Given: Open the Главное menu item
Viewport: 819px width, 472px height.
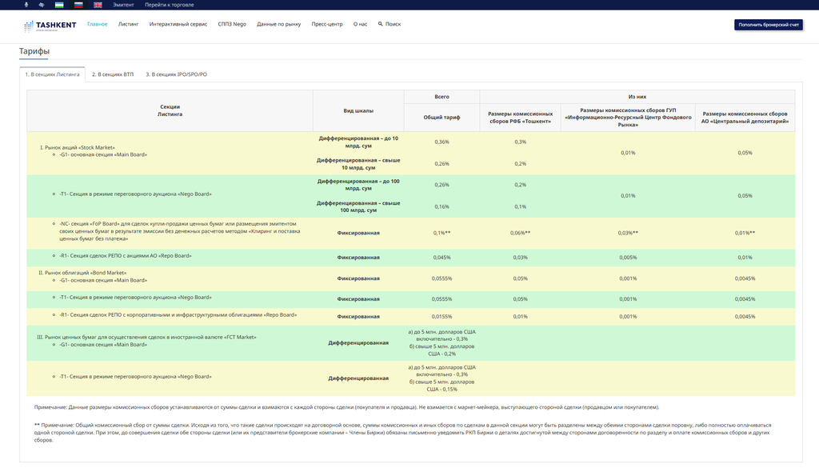Looking at the screenshot, I should pos(97,24).
